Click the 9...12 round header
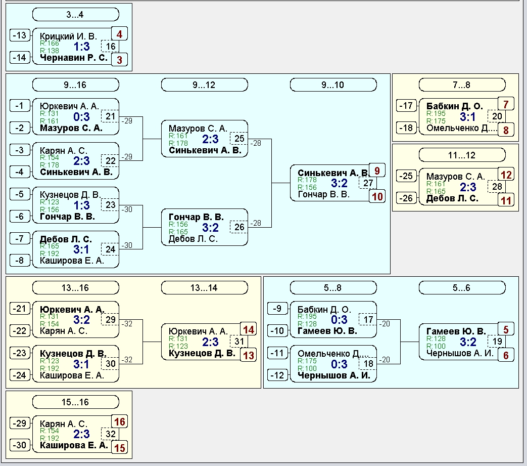 click(x=204, y=85)
